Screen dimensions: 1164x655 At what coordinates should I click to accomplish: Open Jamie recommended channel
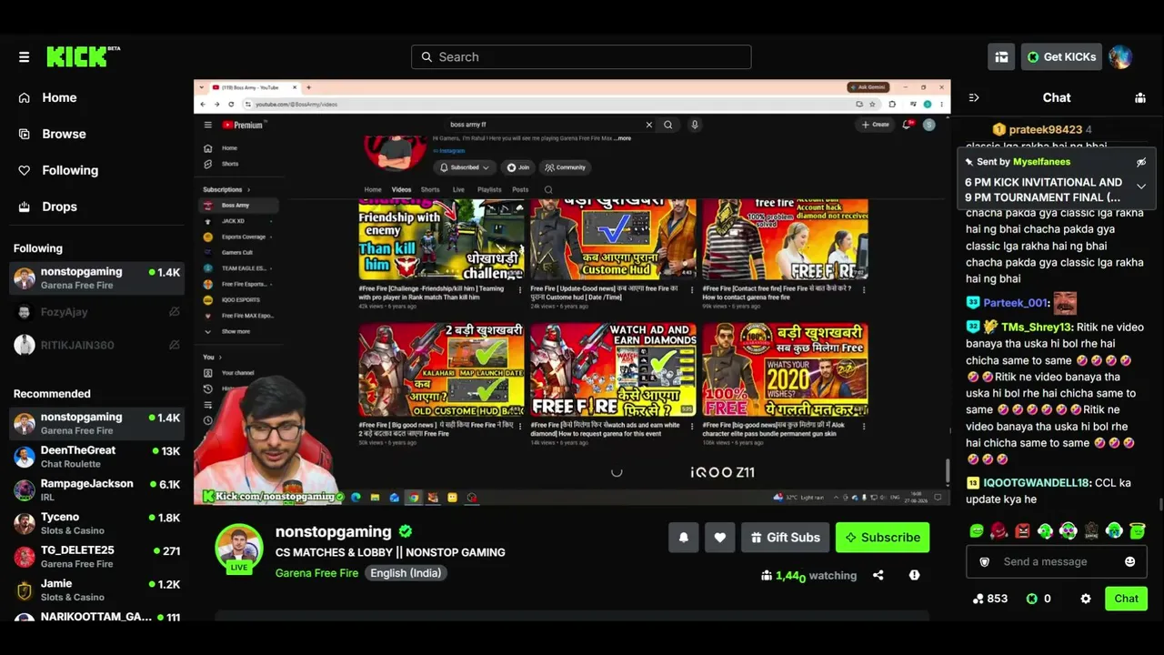coord(96,589)
